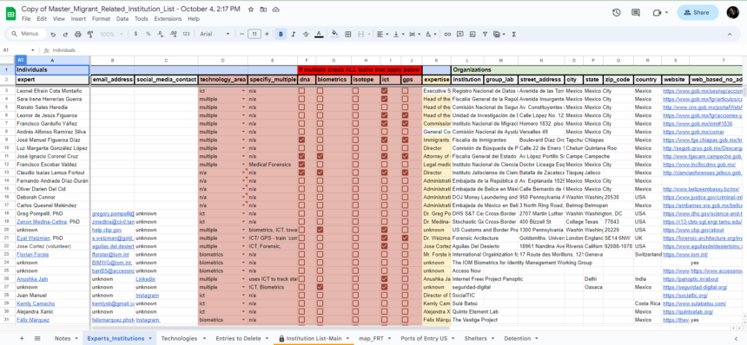Screen dimensions: 747x345
Task: Open Google Sheets home logo
Action: (x=10, y=13)
